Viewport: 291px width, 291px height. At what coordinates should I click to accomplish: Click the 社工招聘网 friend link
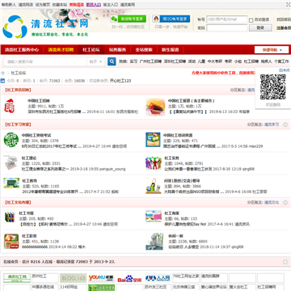click(267, 287)
